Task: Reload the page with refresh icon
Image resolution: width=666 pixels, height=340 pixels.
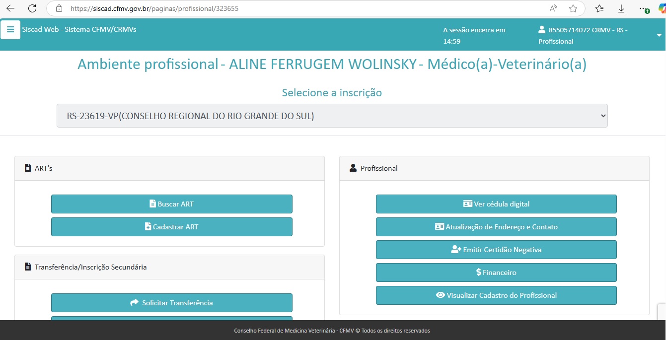Action: tap(32, 8)
